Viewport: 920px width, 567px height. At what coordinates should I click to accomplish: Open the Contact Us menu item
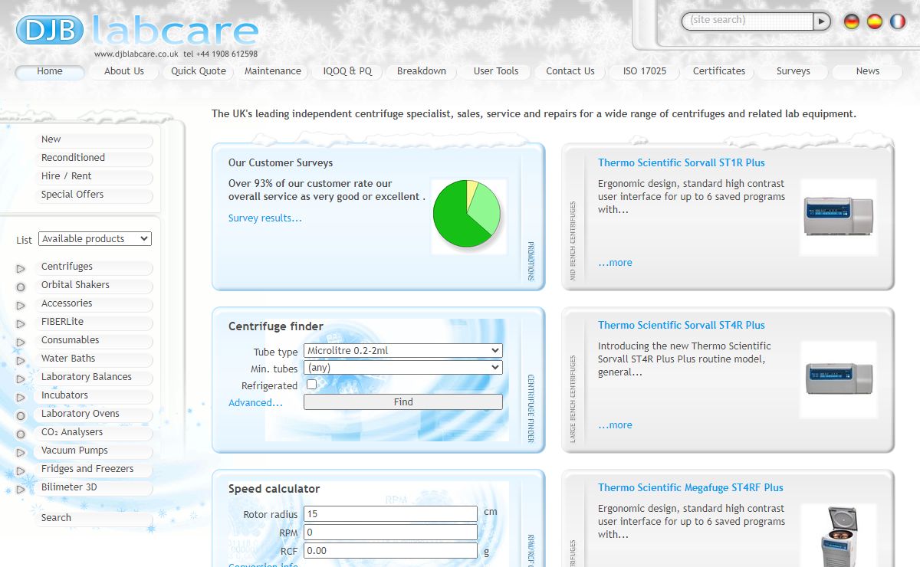pos(570,71)
